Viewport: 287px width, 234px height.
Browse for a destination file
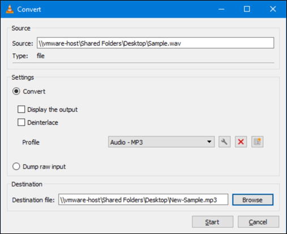click(x=252, y=200)
